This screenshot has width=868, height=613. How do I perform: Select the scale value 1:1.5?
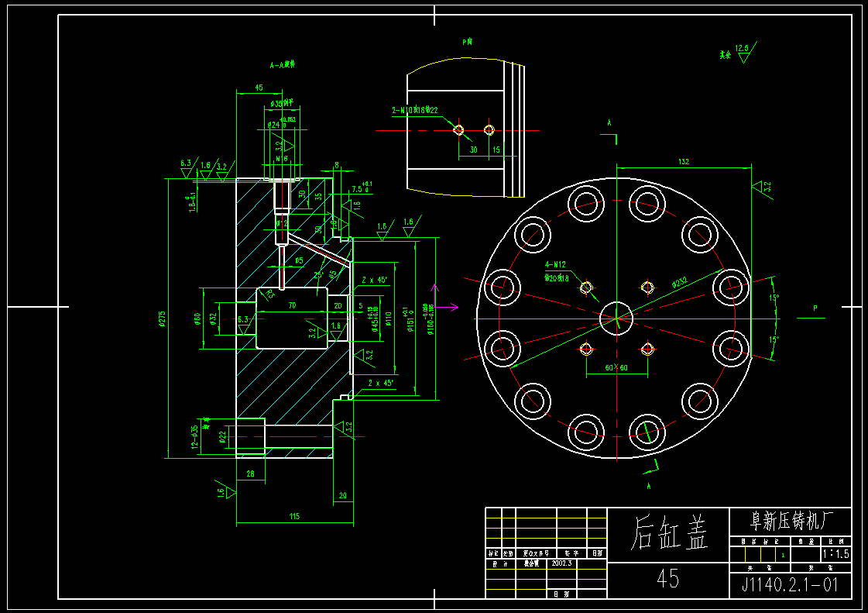836,554
